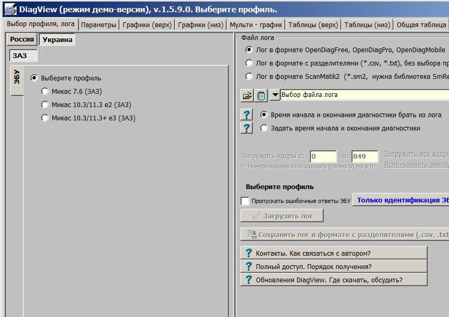The width and height of the screenshot is (449, 317).
Task: Switch to 'Графики (низ)' tab
Action: pyautogui.click(x=201, y=25)
